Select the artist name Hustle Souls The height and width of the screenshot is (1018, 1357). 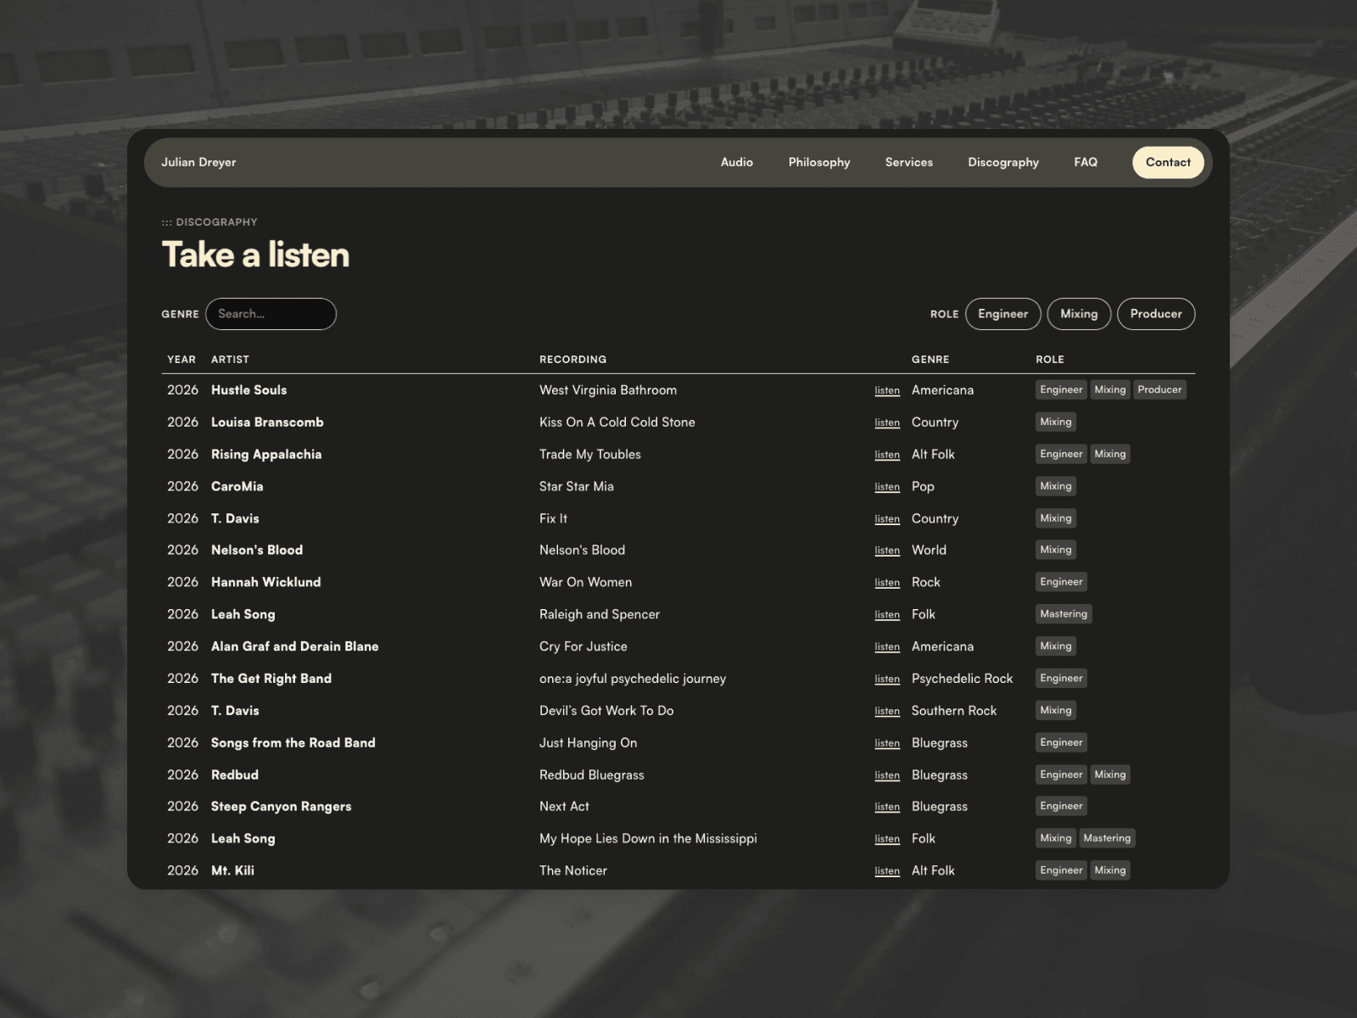pos(249,390)
